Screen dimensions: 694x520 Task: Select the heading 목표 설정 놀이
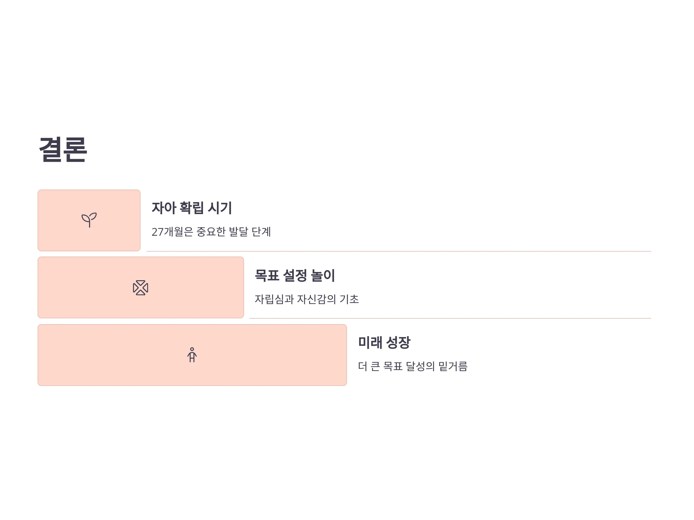[295, 275]
